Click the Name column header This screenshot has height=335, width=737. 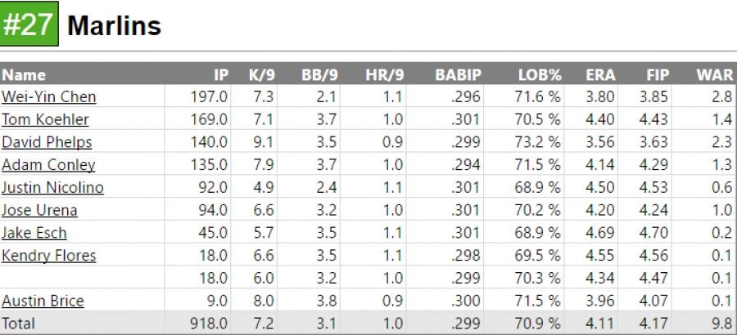[x=25, y=75]
